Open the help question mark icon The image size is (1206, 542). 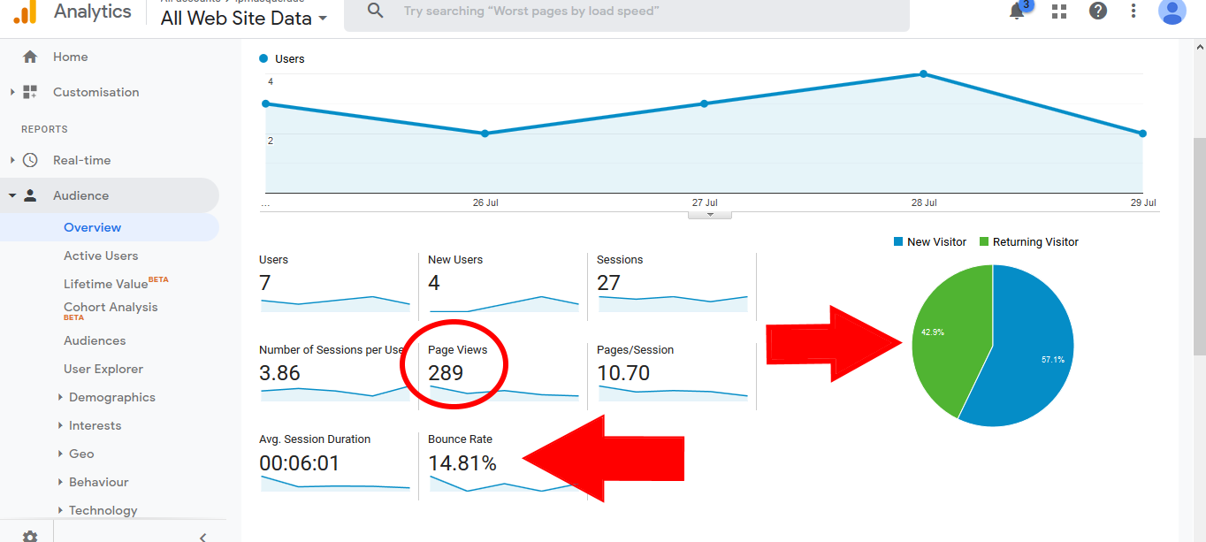(1098, 11)
